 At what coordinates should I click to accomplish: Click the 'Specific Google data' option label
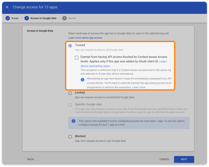pyautogui.click(x=88, y=104)
